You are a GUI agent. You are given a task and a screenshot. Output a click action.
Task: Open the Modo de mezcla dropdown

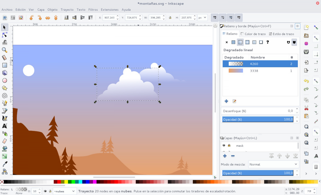point(273,164)
